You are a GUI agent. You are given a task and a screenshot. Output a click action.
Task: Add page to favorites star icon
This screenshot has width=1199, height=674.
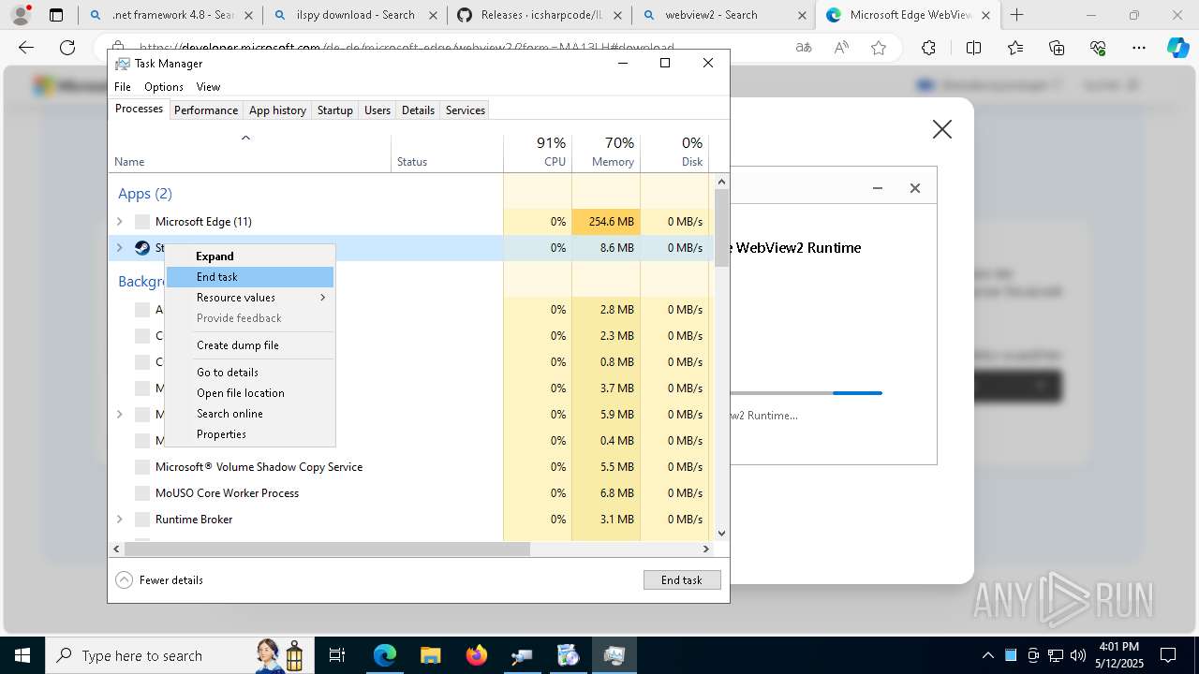click(x=879, y=48)
